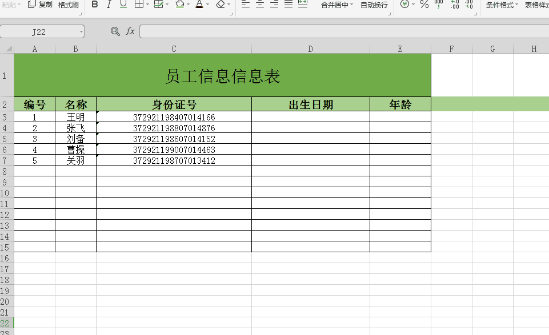This screenshot has height=335, width=549.
Task: Apply the font color A
Action: click(199, 4)
